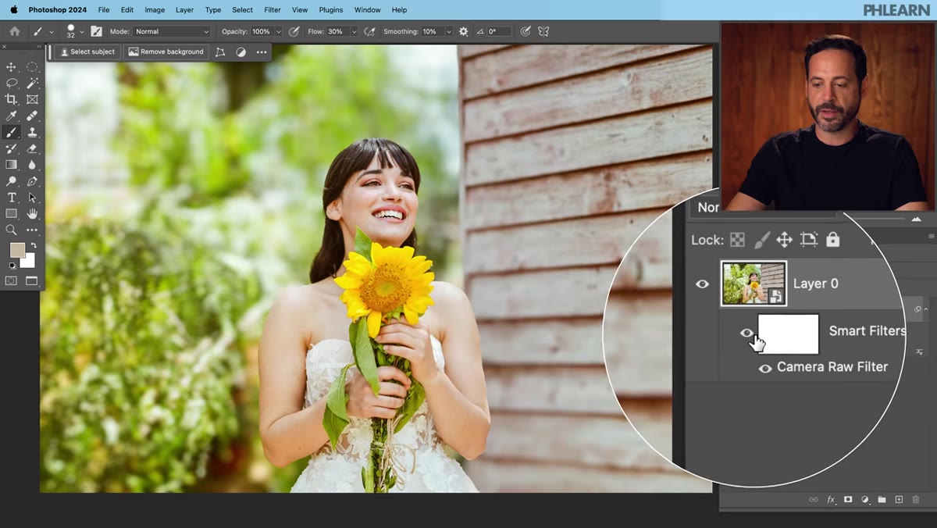This screenshot has width=937, height=528.
Task: Toggle Smart Filters visibility eye
Action: 746,333
